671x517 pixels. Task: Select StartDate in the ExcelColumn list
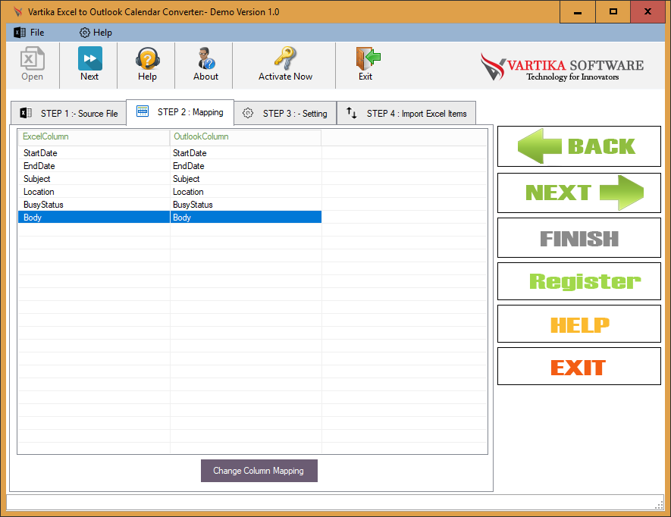click(x=40, y=153)
